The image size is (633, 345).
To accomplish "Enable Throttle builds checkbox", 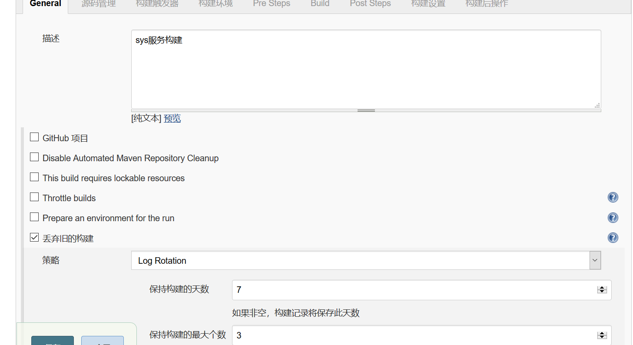I will pyautogui.click(x=34, y=197).
